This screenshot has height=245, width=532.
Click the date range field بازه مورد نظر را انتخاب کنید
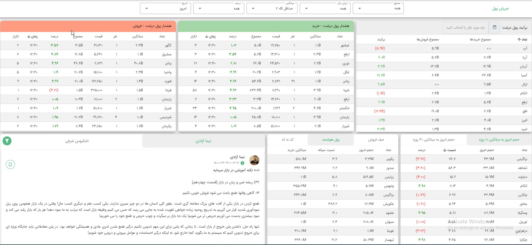click(466, 28)
